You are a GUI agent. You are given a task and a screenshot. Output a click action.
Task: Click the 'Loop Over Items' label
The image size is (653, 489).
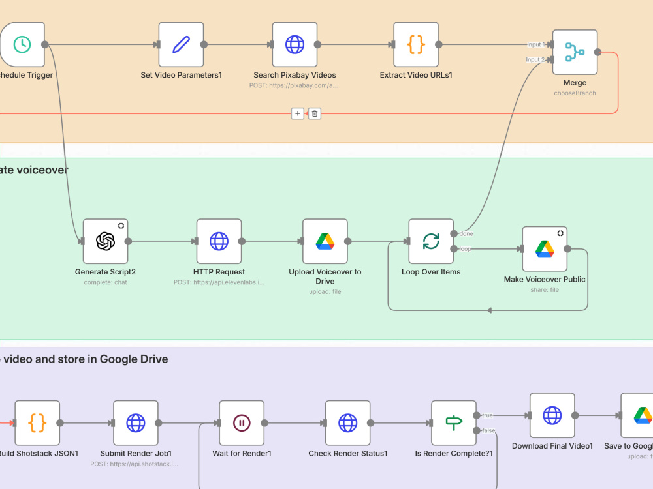(431, 272)
